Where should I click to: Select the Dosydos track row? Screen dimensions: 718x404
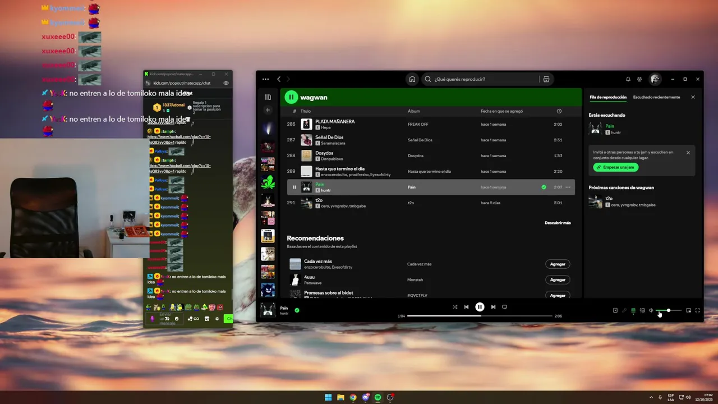431,155
